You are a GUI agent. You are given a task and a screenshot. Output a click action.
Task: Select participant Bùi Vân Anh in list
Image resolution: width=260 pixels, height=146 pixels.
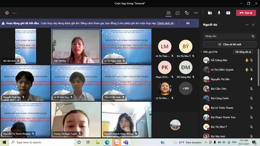pos(229,136)
